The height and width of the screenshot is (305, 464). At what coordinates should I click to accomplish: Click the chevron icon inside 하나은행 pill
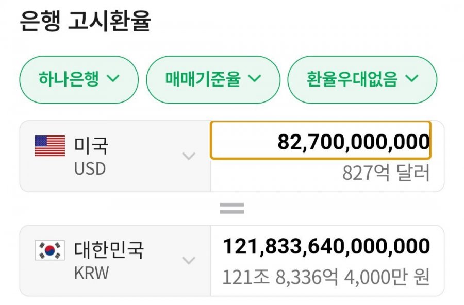[113, 79]
